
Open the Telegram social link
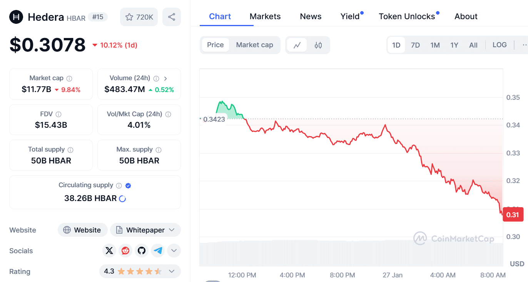point(158,251)
